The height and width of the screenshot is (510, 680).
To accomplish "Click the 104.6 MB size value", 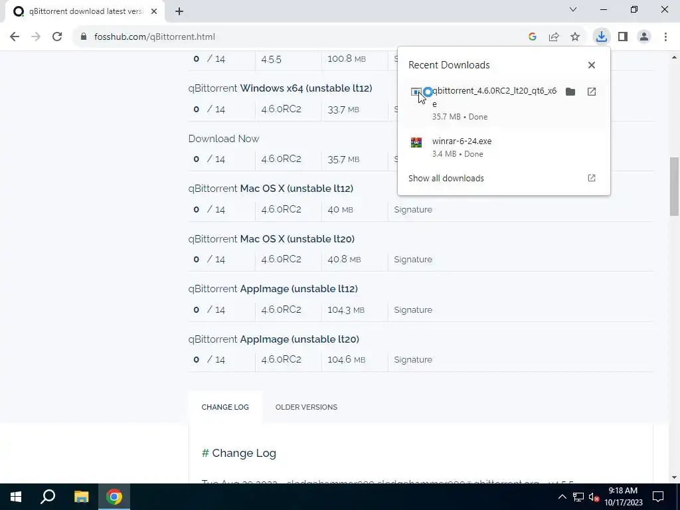I will (x=346, y=359).
